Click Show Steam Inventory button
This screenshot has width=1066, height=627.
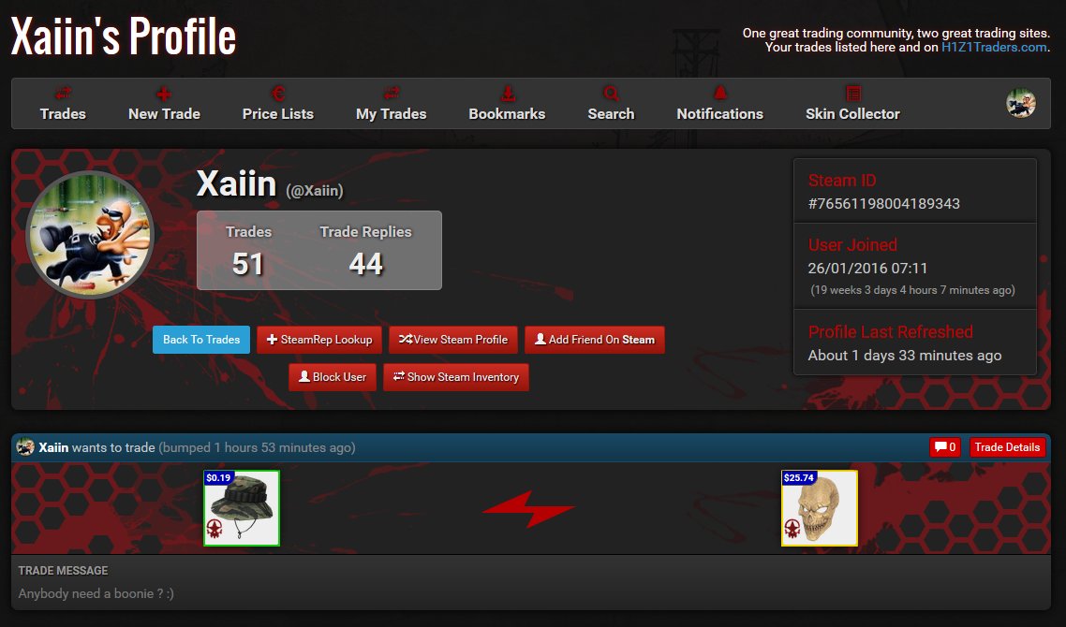pos(455,377)
